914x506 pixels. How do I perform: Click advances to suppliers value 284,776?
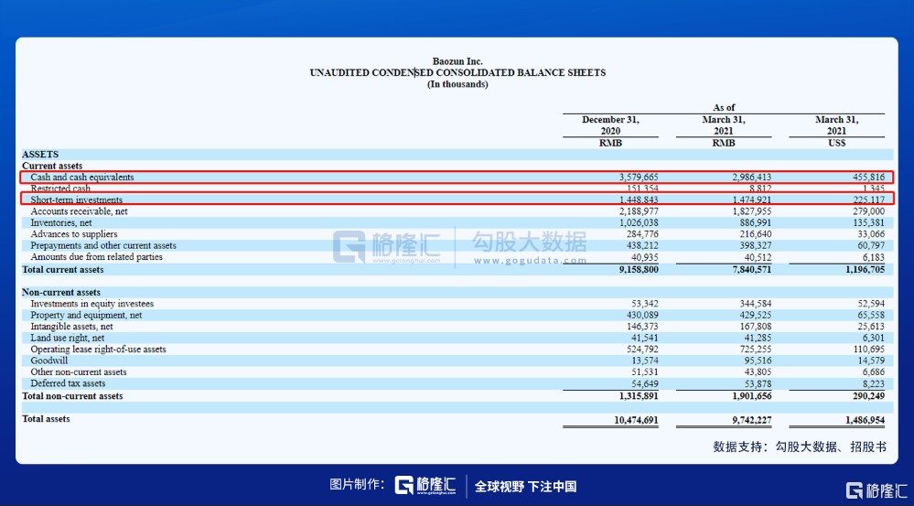(x=641, y=233)
